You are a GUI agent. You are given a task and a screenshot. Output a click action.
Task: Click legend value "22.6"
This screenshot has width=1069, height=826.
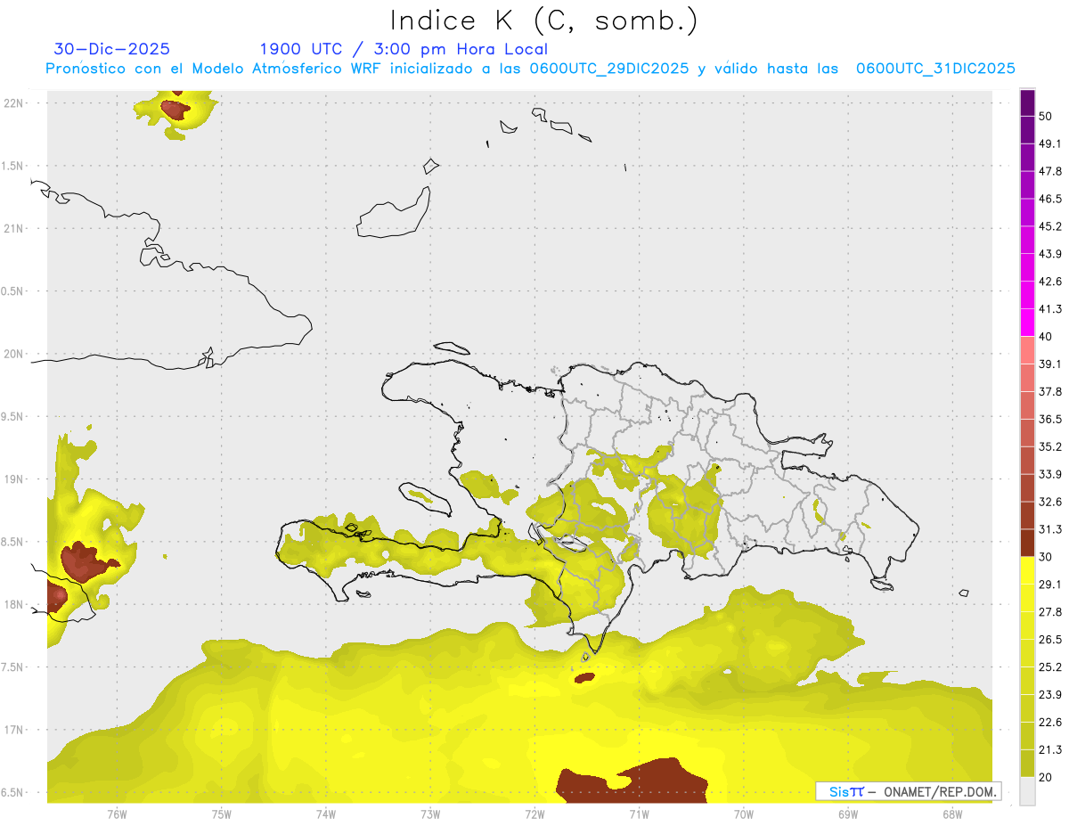1050,723
